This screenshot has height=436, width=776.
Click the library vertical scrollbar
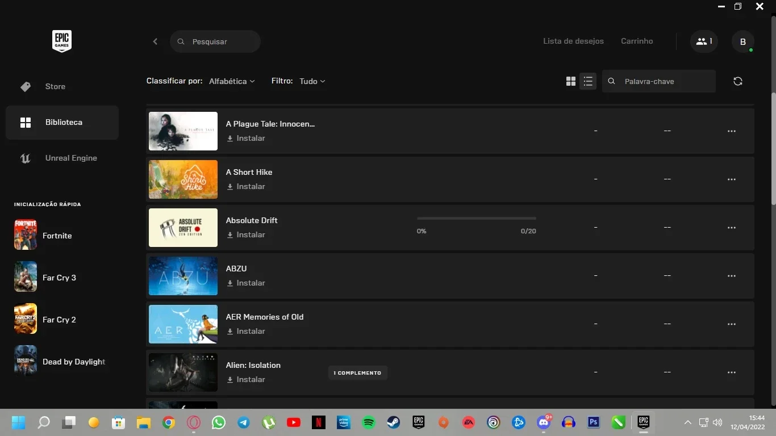pos(773,148)
